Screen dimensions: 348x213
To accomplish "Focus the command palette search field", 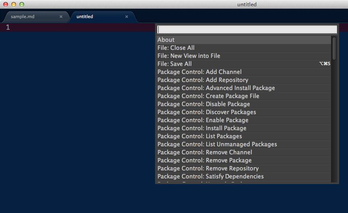I will [x=247, y=29].
